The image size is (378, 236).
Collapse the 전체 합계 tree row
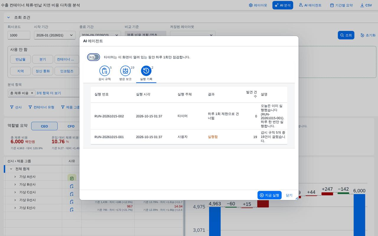(x=11, y=169)
